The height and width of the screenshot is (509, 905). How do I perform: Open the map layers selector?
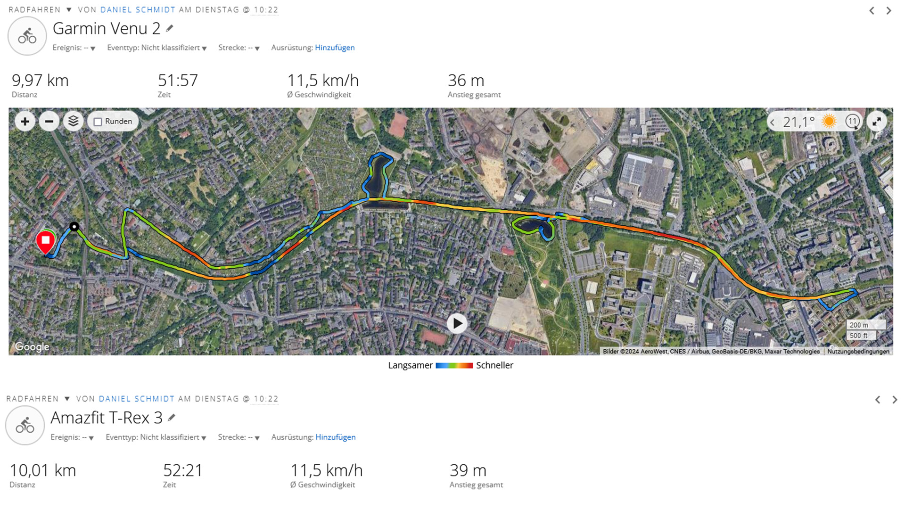point(73,122)
